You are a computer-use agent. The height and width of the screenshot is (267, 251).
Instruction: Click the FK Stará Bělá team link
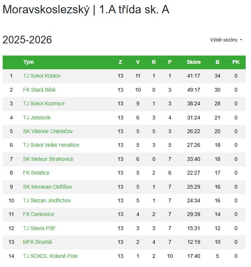point(39,90)
